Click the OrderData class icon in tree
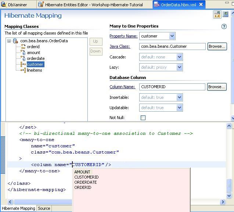This screenshot has height=212, width=234. (15, 41)
